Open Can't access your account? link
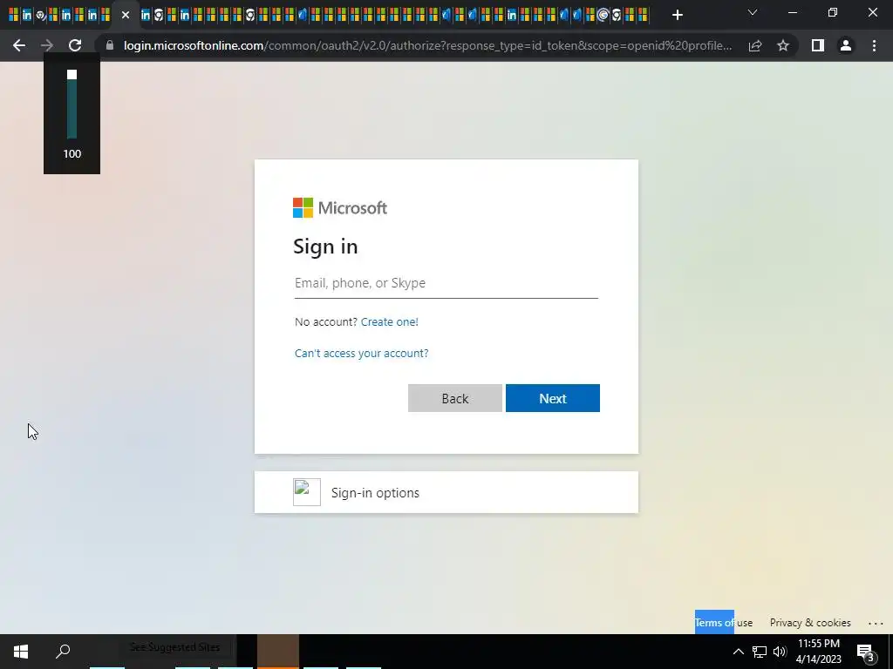Image resolution: width=893 pixels, height=669 pixels. 362,354
